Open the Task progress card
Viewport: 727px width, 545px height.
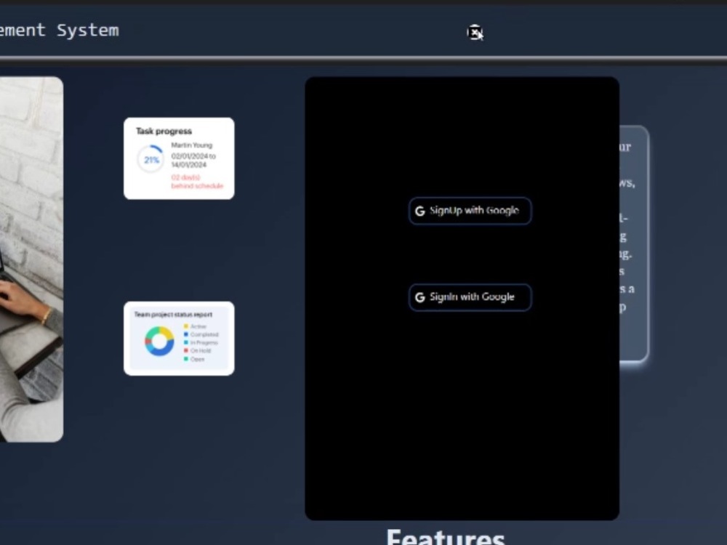point(179,158)
